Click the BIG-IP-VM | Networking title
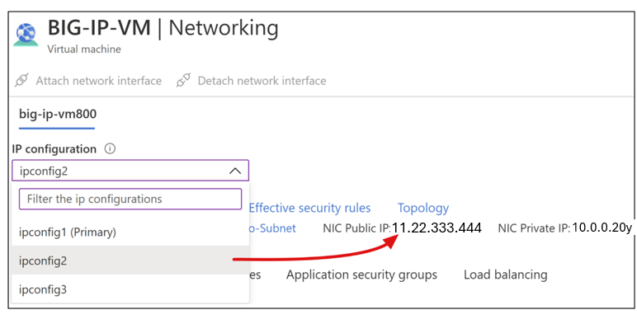The image size is (637, 324). click(163, 28)
